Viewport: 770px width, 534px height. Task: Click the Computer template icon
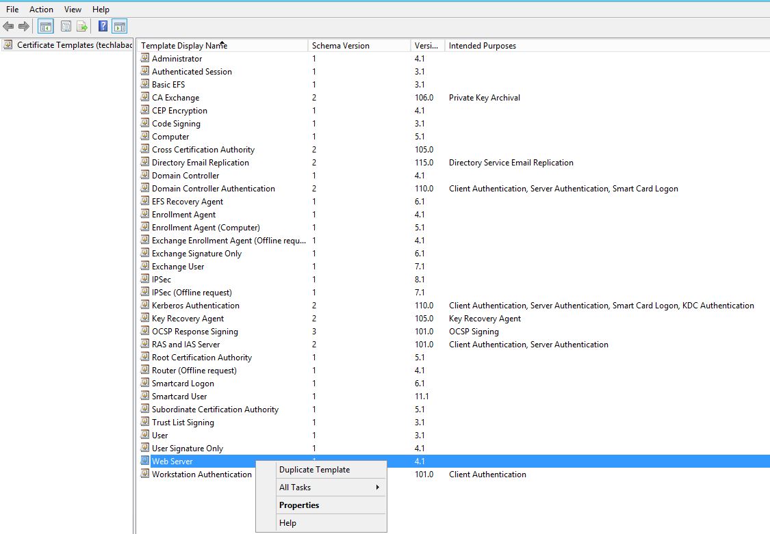tap(145, 136)
